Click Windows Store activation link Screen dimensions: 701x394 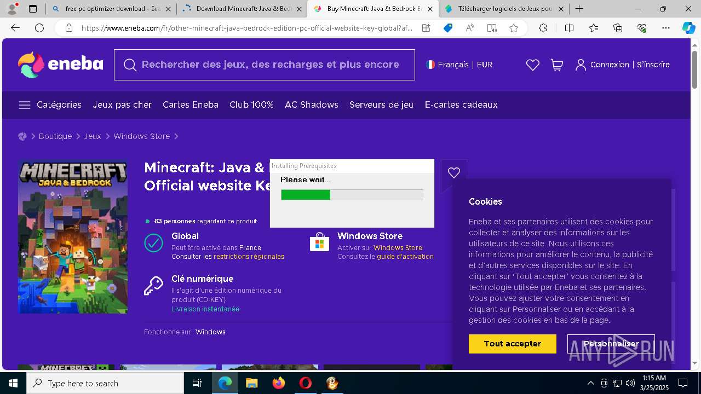(398, 248)
